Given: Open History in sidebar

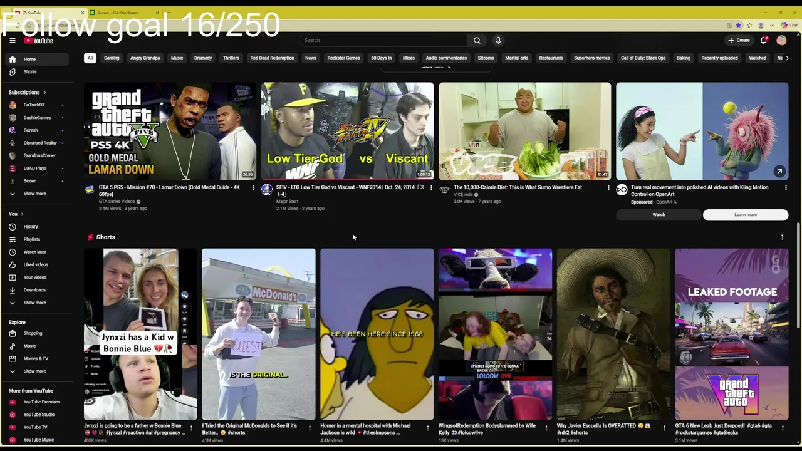Looking at the screenshot, I should (x=38, y=227).
